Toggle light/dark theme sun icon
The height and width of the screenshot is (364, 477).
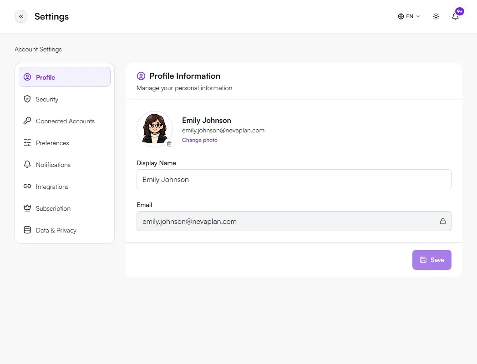click(x=436, y=16)
